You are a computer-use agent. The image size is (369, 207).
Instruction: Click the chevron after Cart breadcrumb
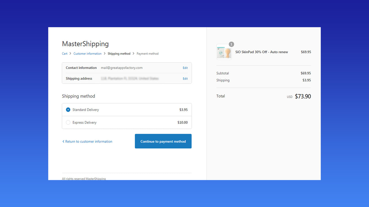(69, 53)
